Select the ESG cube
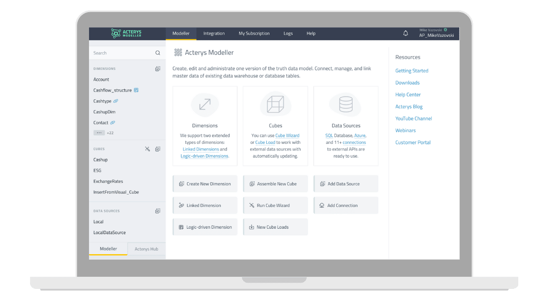535x301 pixels. point(97,171)
